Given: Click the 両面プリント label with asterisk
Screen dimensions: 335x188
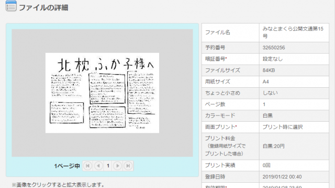Looking at the screenshot, I should click(x=221, y=127).
